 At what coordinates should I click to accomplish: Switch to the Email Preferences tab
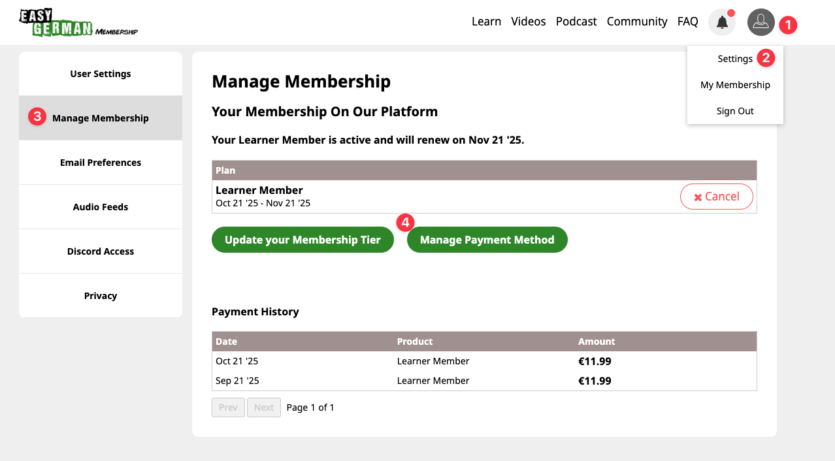coord(101,163)
